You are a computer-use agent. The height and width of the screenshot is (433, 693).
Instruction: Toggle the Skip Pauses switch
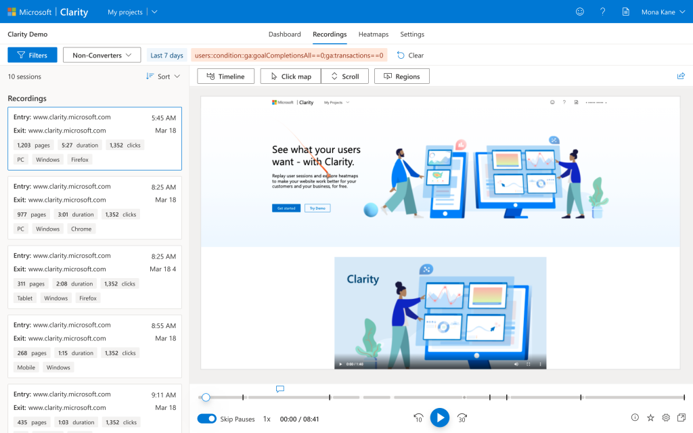pos(207,419)
